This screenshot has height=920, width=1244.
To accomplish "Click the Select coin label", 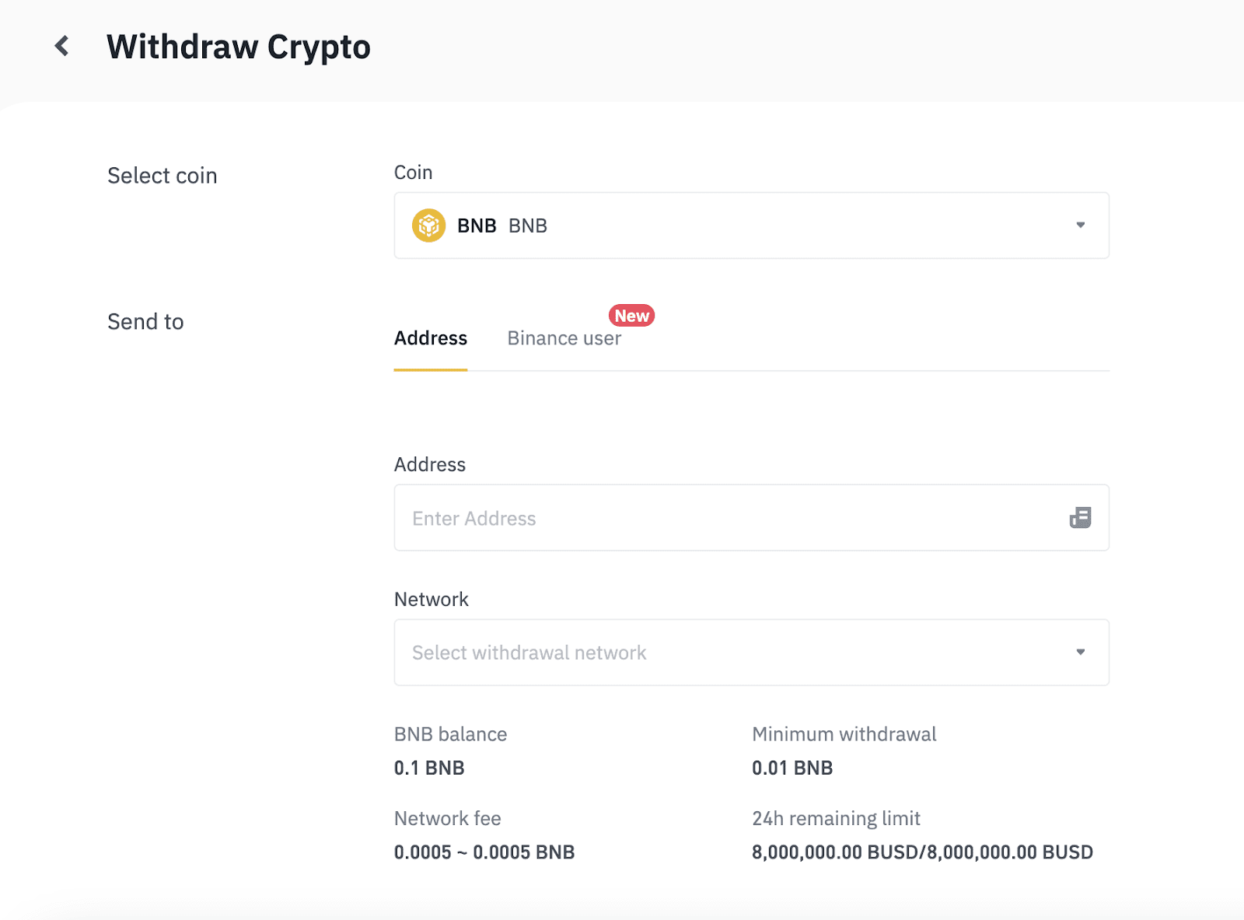I will 162,176.
